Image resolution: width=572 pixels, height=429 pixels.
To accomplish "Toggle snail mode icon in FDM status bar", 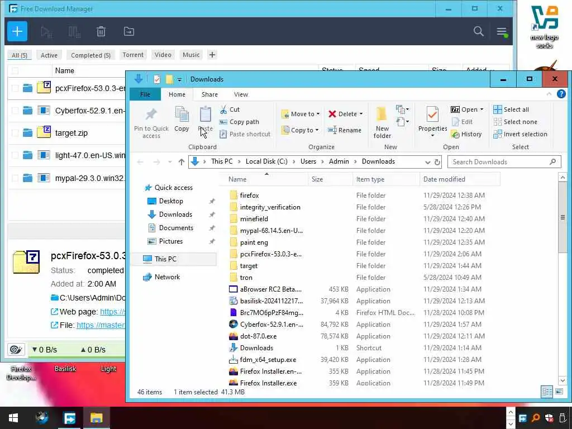I will pos(16,350).
